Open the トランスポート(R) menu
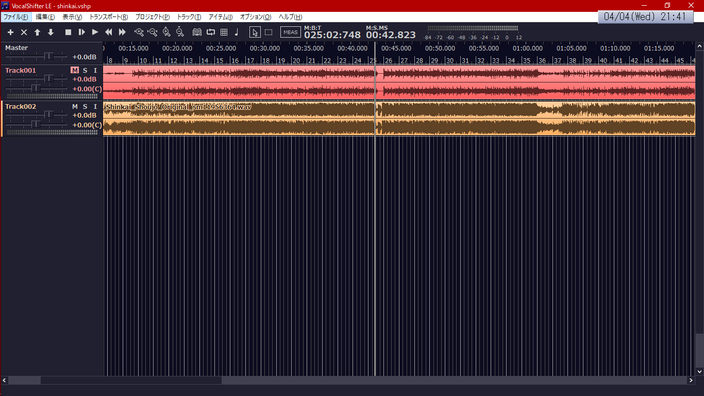 (109, 17)
